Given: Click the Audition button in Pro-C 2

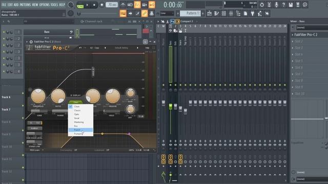Looking at the screenshot, I should [34, 128].
